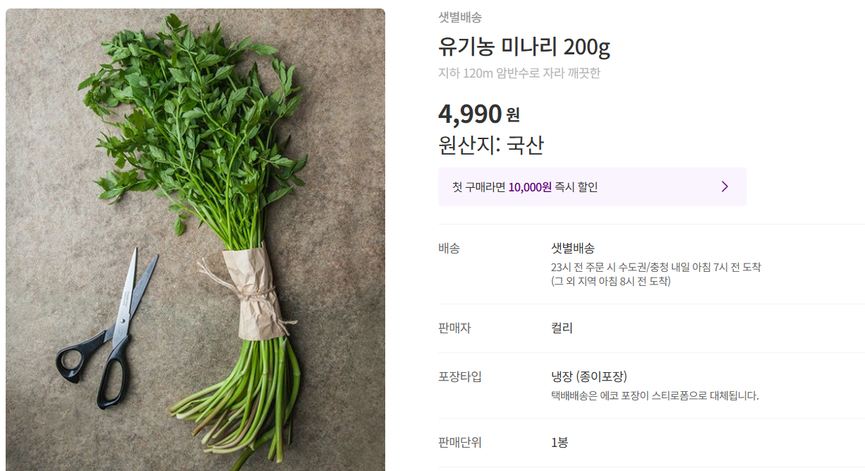The image size is (865, 471).
Task: Click the 포장타입 row label
Action: (460, 378)
